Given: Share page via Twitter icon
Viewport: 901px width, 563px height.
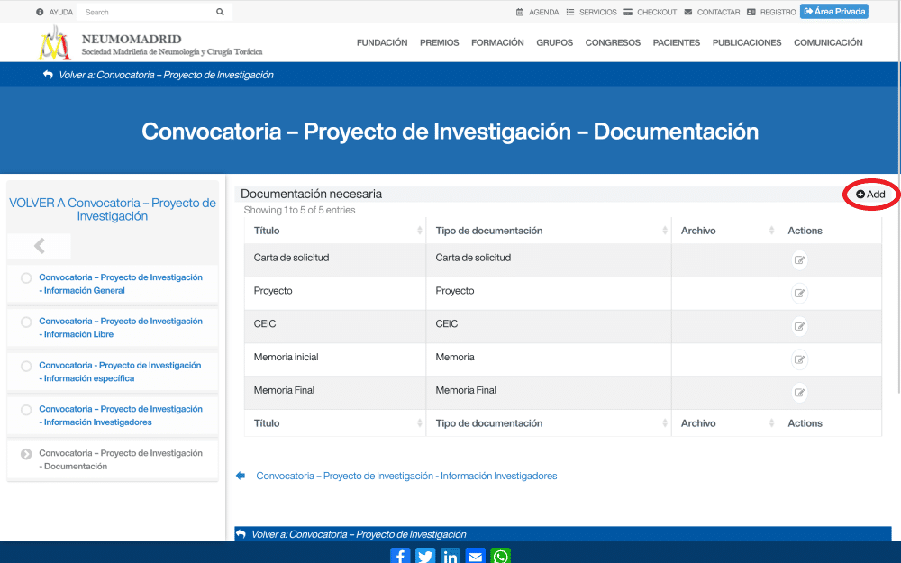Looking at the screenshot, I should tap(425, 556).
